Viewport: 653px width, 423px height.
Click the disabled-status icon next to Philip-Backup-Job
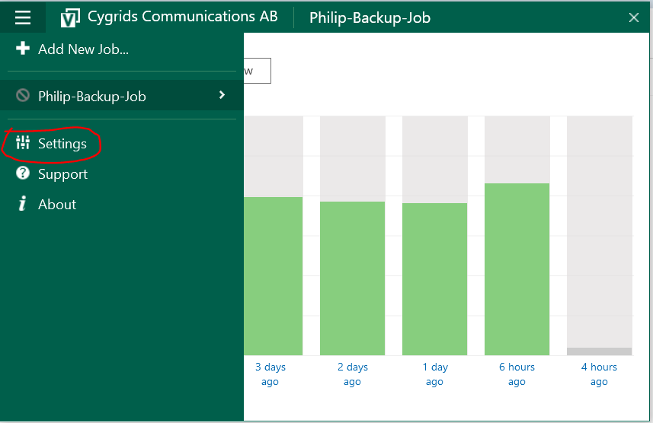tap(23, 96)
